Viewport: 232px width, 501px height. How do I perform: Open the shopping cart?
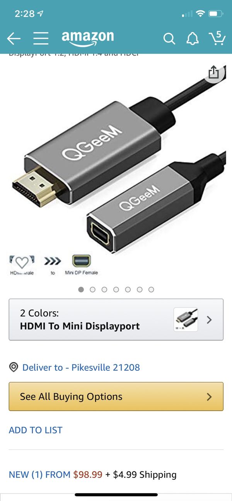point(217,37)
